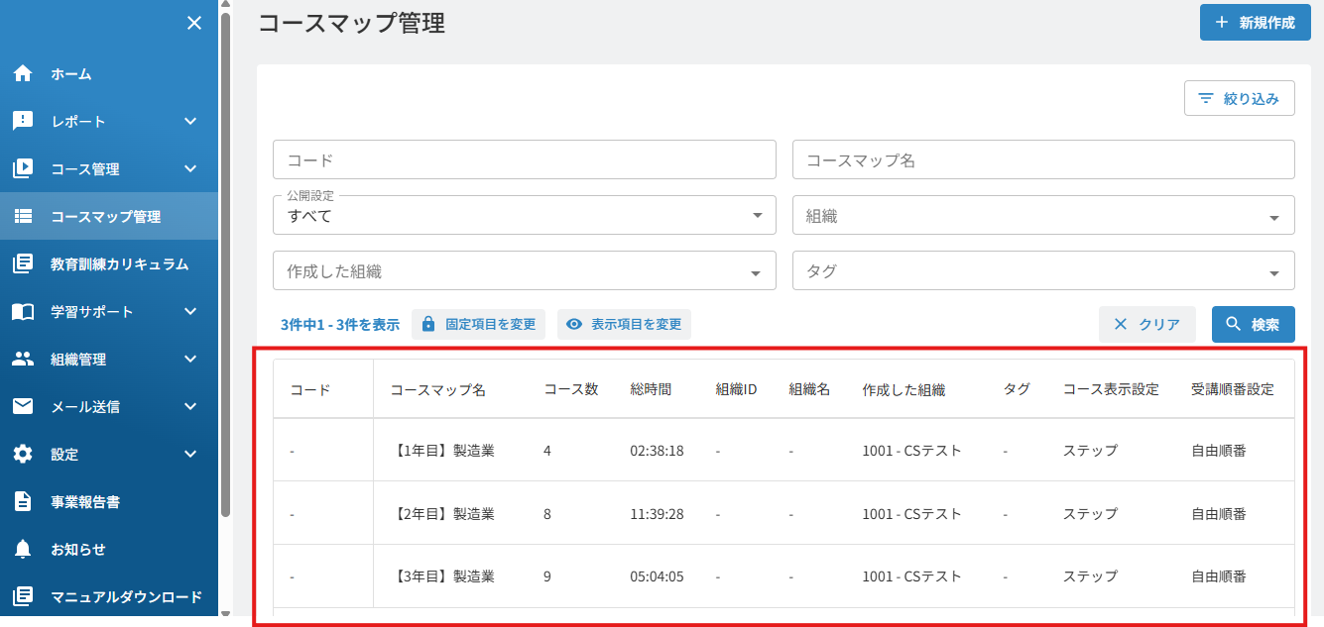Click the 検索 search button
This screenshot has width=1324, height=627.
point(1253,324)
